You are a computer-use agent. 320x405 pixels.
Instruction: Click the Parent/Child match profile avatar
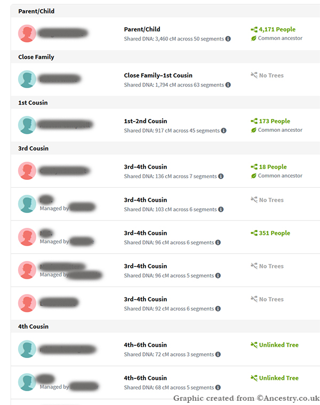(27, 34)
